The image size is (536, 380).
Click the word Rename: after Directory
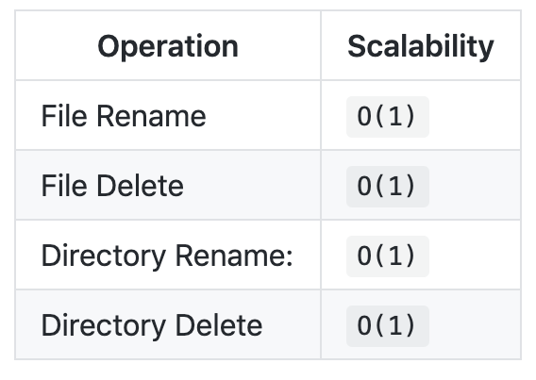(234, 255)
